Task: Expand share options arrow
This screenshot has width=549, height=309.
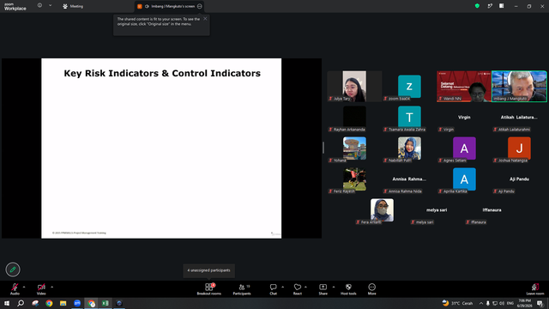Action: click(334, 287)
